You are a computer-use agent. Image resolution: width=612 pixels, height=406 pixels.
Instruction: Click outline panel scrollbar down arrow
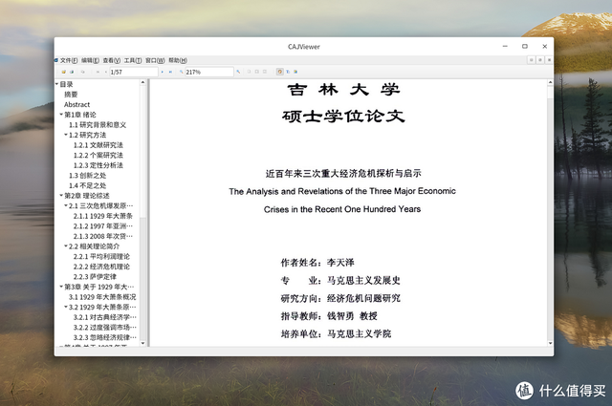click(x=142, y=343)
